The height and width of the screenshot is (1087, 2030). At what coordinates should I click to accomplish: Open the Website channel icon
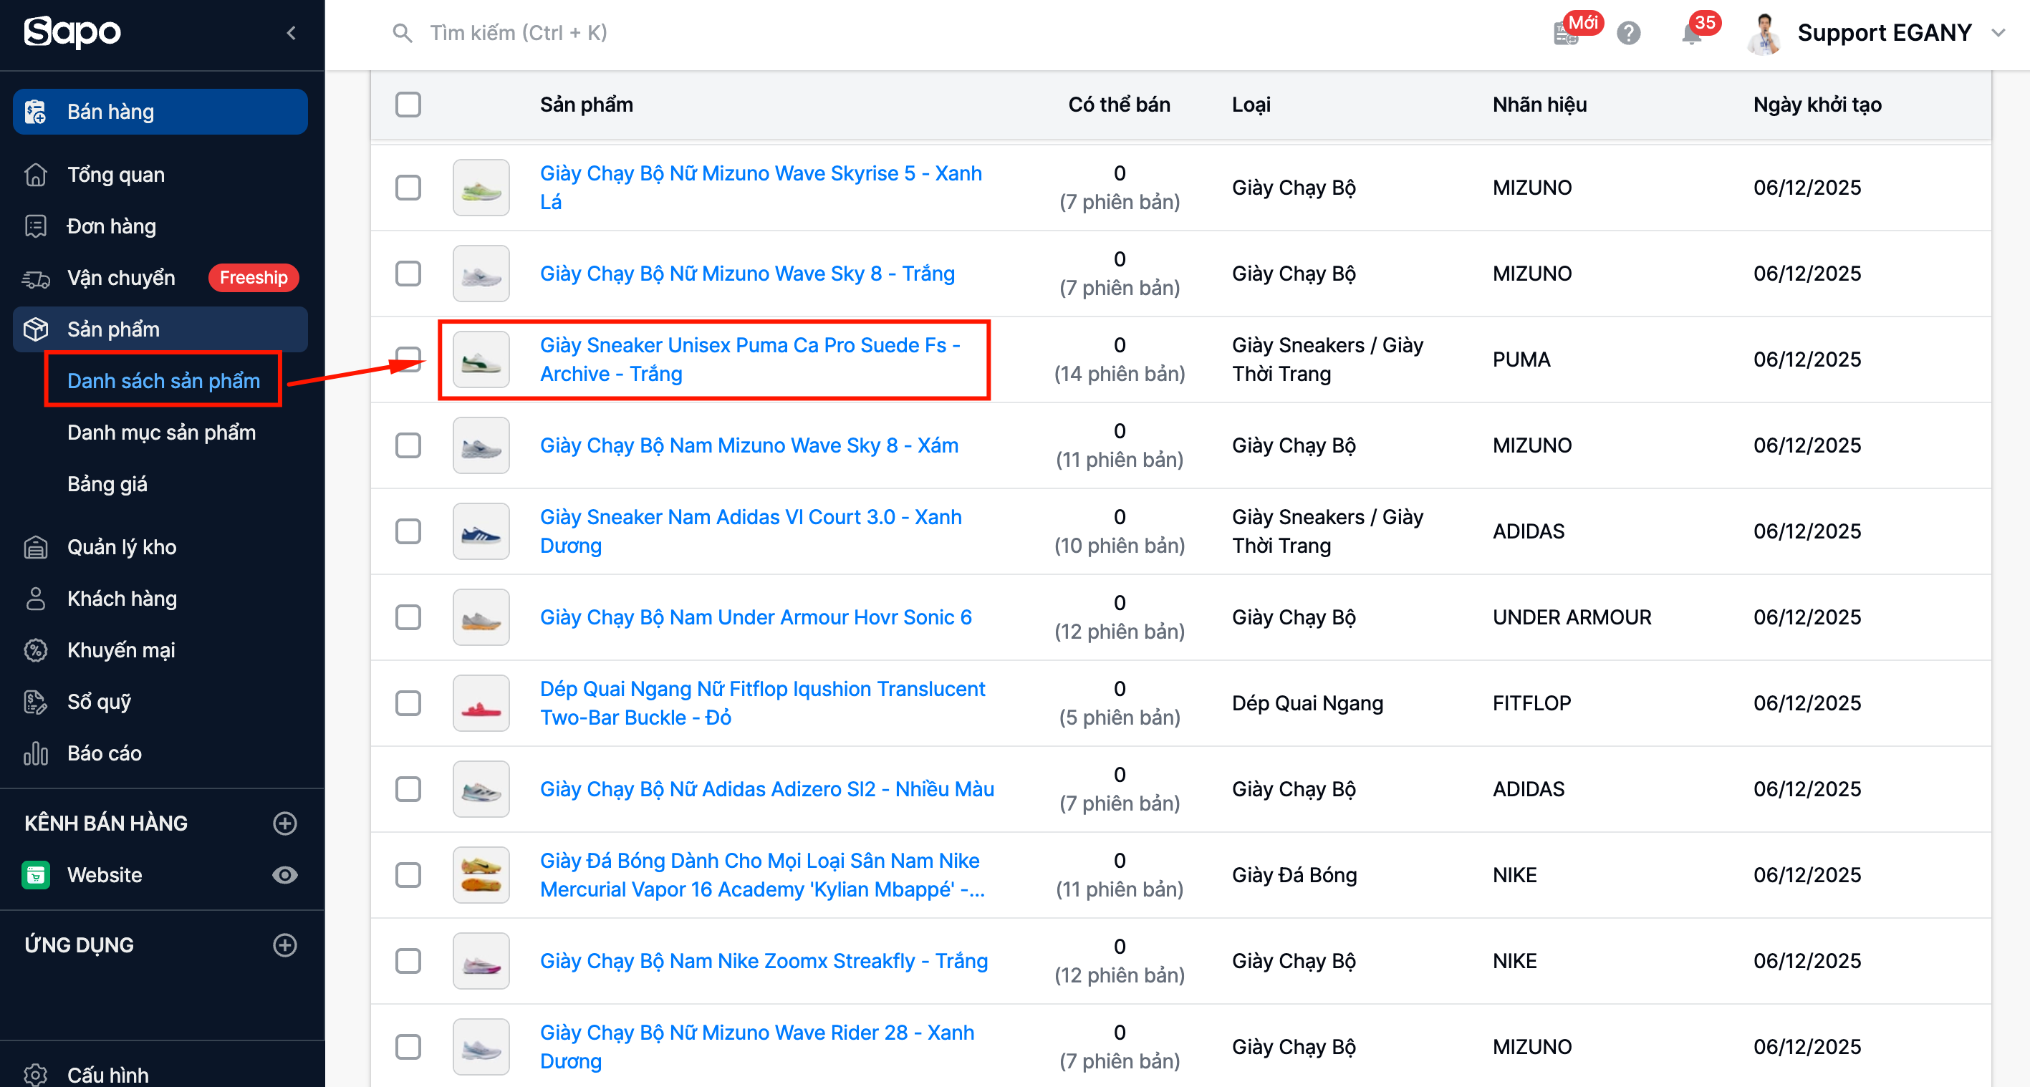[36, 874]
